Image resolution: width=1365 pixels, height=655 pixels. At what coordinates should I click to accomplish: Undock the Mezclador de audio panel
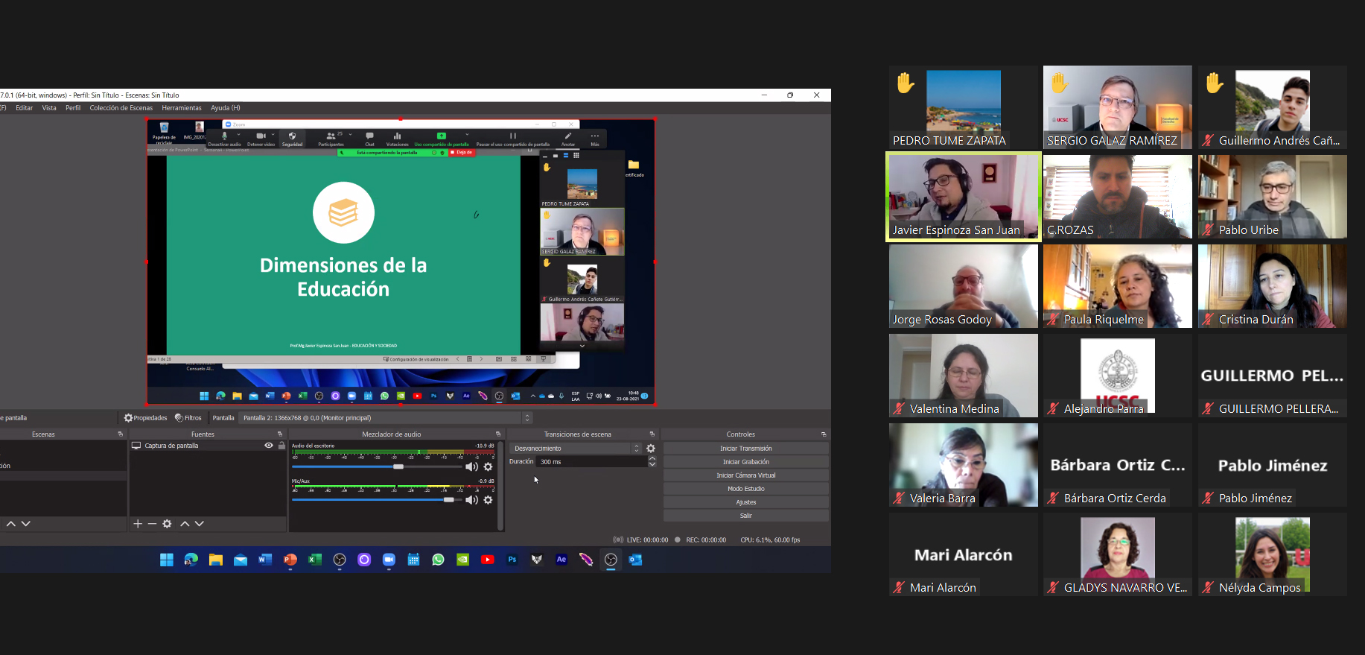[498, 434]
